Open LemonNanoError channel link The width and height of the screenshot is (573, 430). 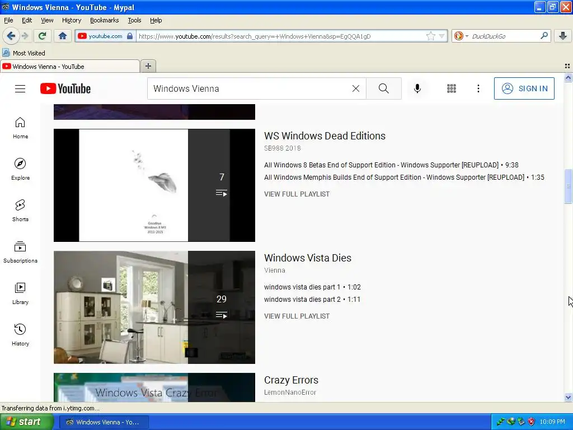click(x=290, y=392)
